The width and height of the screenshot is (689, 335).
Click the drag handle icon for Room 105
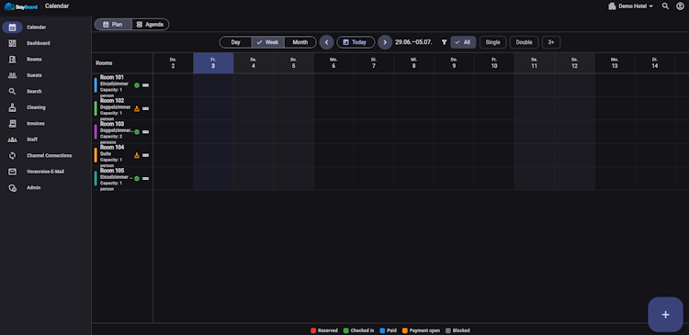coord(145,178)
